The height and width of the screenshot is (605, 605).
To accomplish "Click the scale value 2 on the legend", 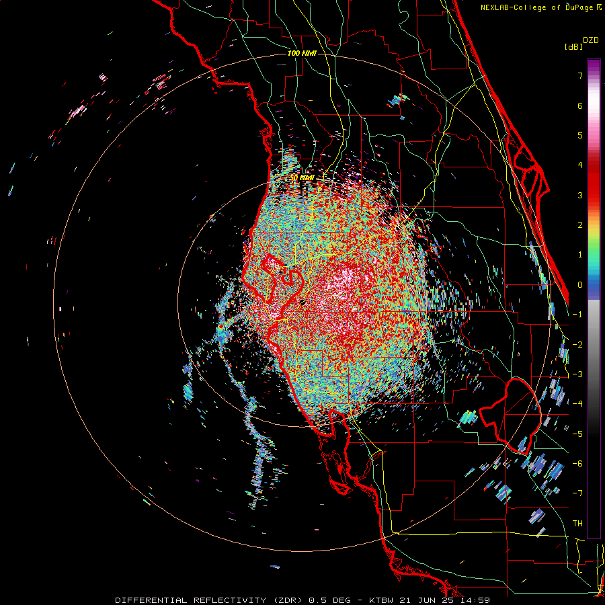I will coord(580,225).
